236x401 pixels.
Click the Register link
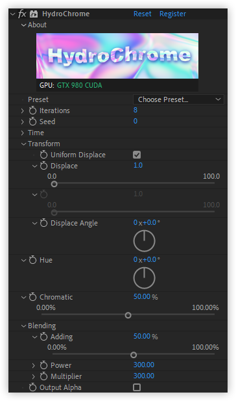pyautogui.click(x=172, y=14)
